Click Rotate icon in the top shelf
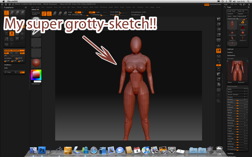 click(65, 14)
